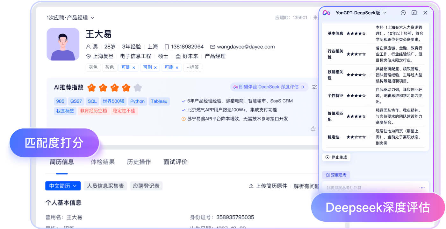Click the phone icon beside 13818982964
446x229 pixels.
pos(167,47)
